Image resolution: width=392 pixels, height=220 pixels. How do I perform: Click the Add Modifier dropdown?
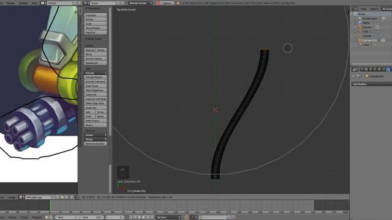coord(372,84)
